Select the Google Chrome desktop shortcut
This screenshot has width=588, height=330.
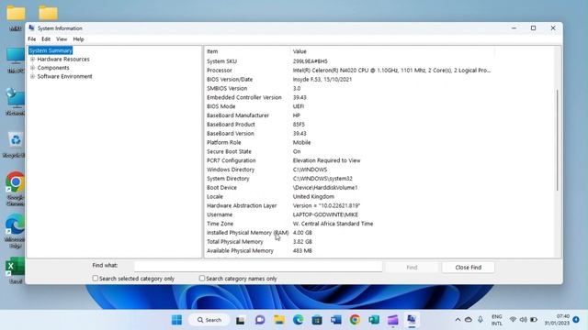16,189
